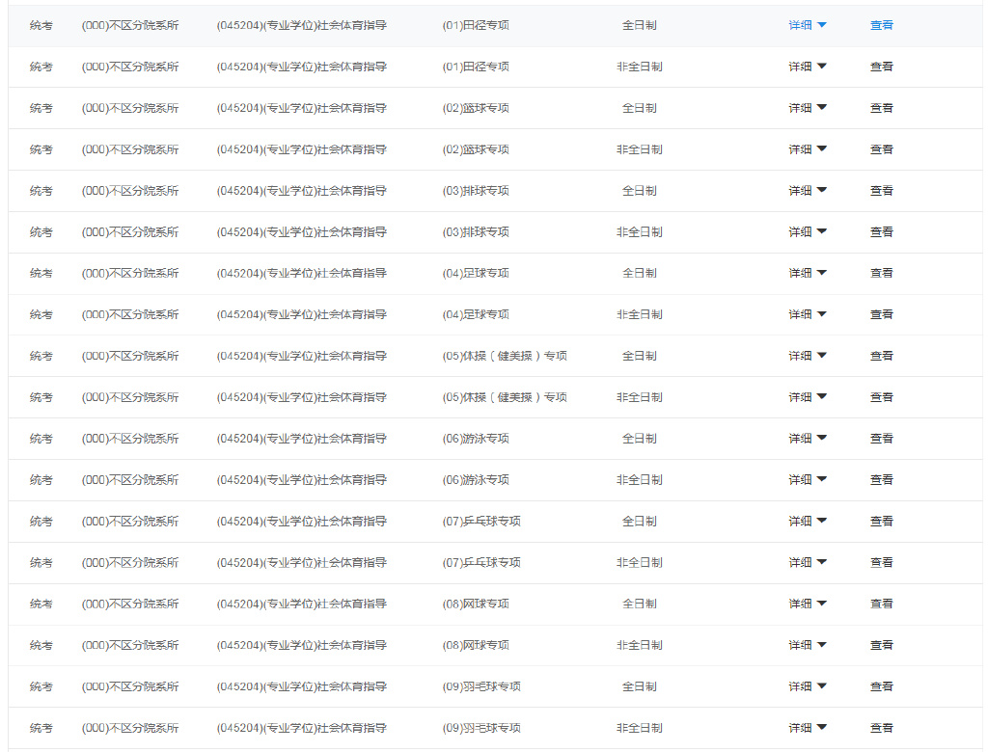This screenshot has height=752, width=988.
Task: Expand 详细 for 非全日制 (08)网球专项 row
Action: pyautogui.click(x=808, y=645)
